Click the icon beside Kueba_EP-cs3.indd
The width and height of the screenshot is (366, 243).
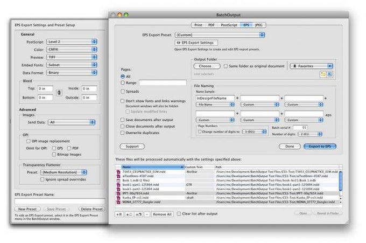point(118,198)
